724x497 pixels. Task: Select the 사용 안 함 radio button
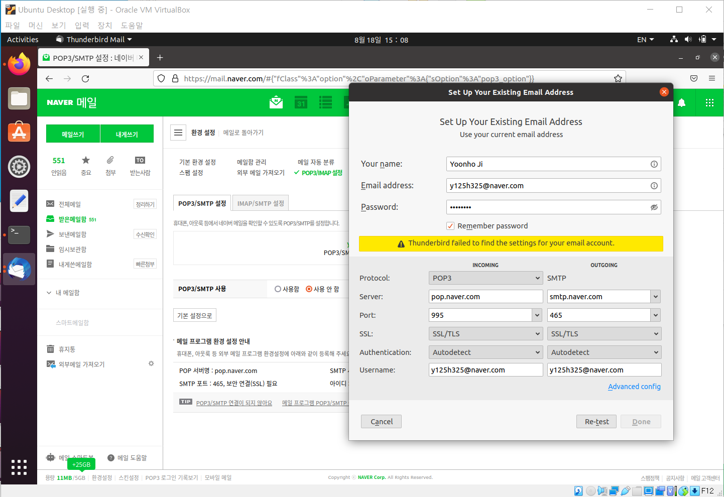(x=309, y=289)
